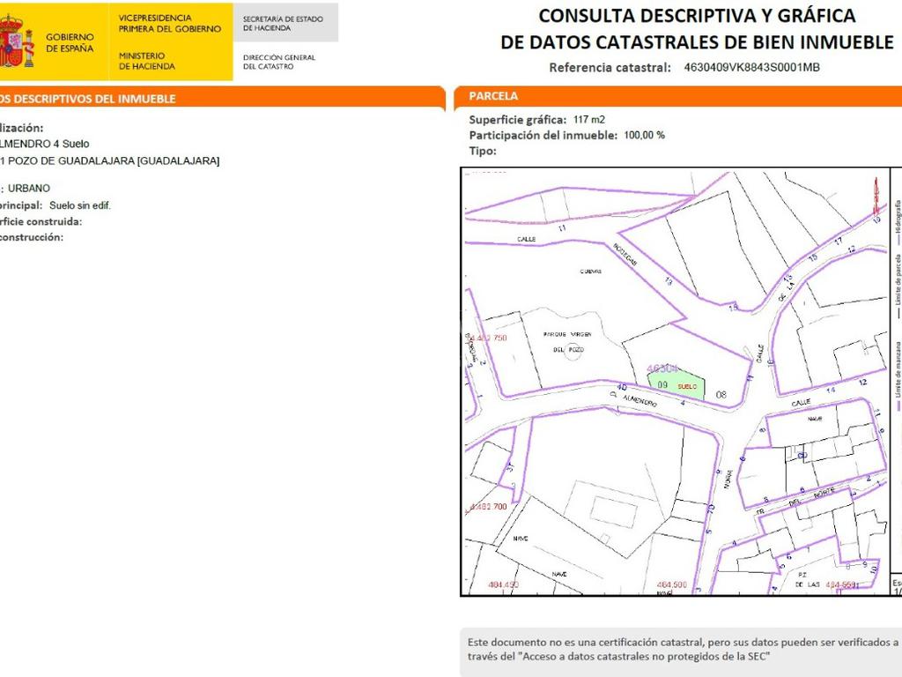Click title 'CONSULTA DESCRIPTIVA Y GRÁFICA'

[x=697, y=16]
